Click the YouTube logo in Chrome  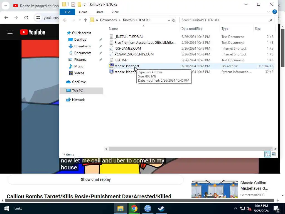click(x=33, y=32)
